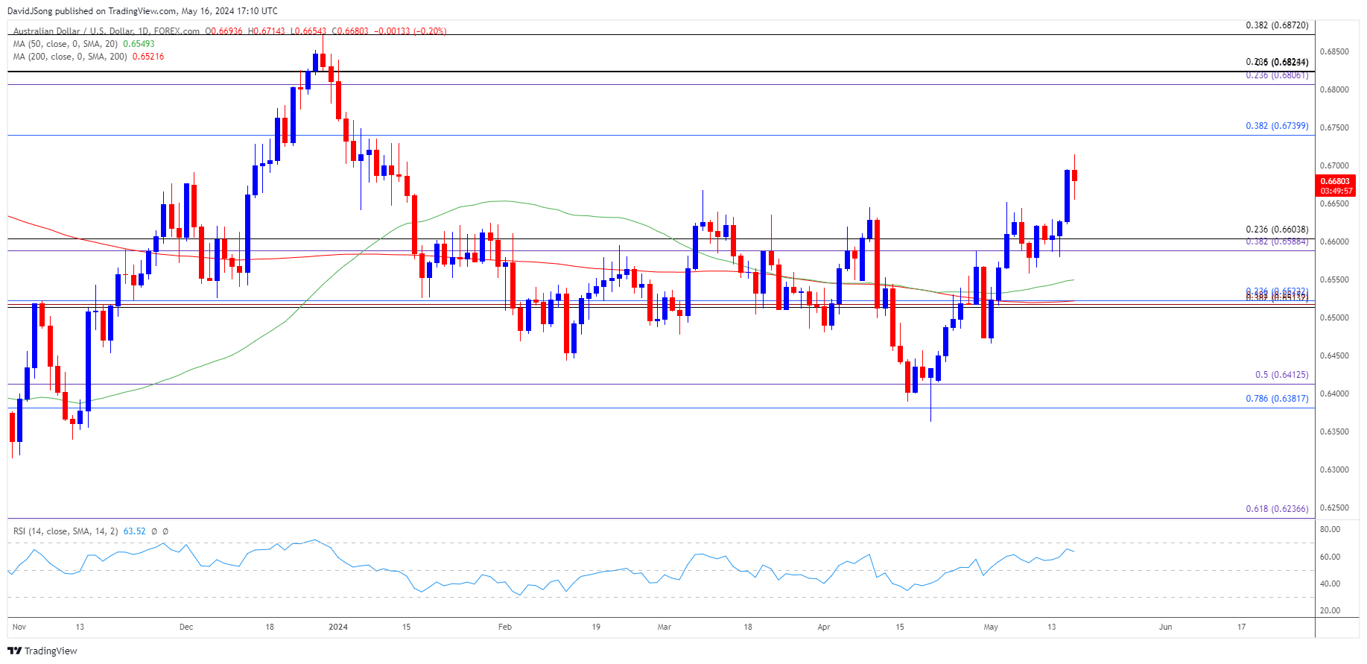Click the 50-day MA value 0.65493
The image size is (1367, 664).
[x=139, y=44]
